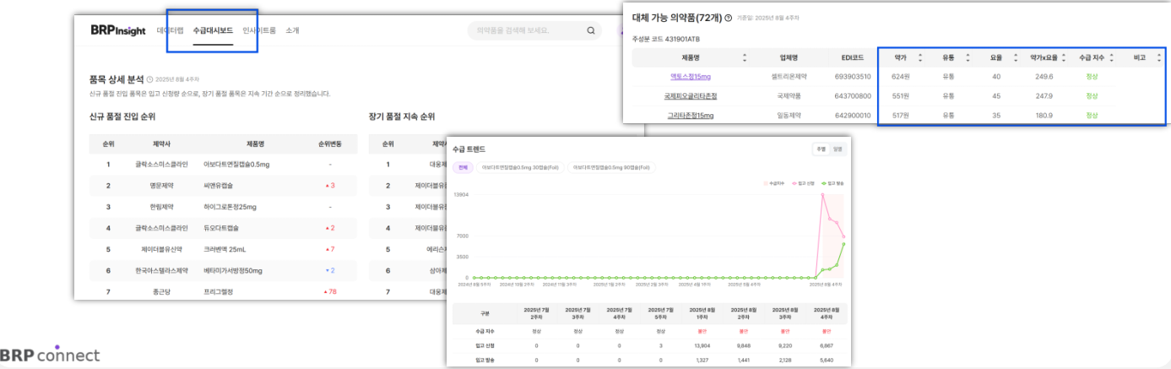The width and height of the screenshot is (1171, 369).
Task: Sort by 약가x요율 column arrows
Action: tap(1064, 58)
